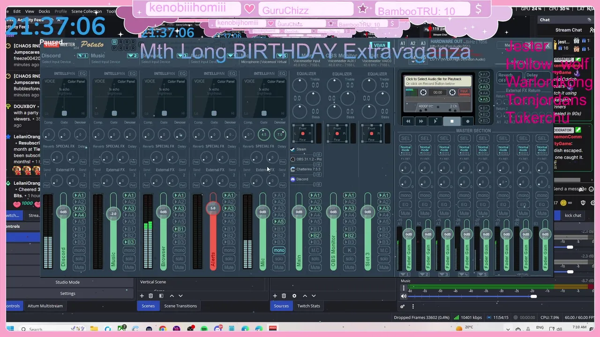This screenshot has height=337, width=600.
Task: Toggle the VBAN button in Voicemeeter
Action: coord(379,45)
